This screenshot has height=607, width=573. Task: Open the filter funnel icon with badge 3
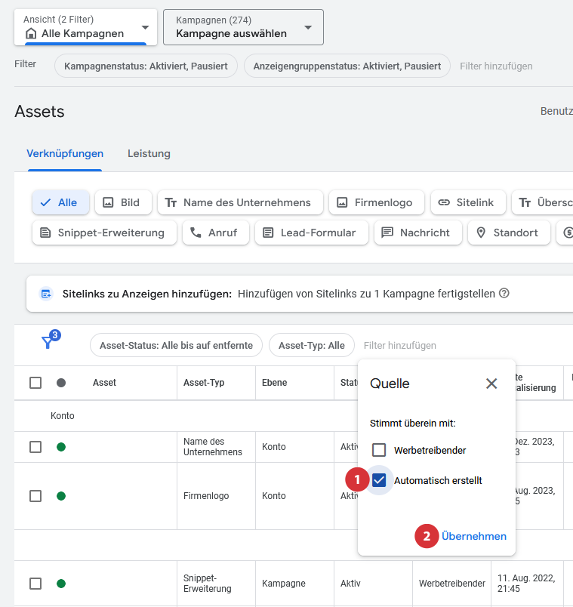click(51, 340)
